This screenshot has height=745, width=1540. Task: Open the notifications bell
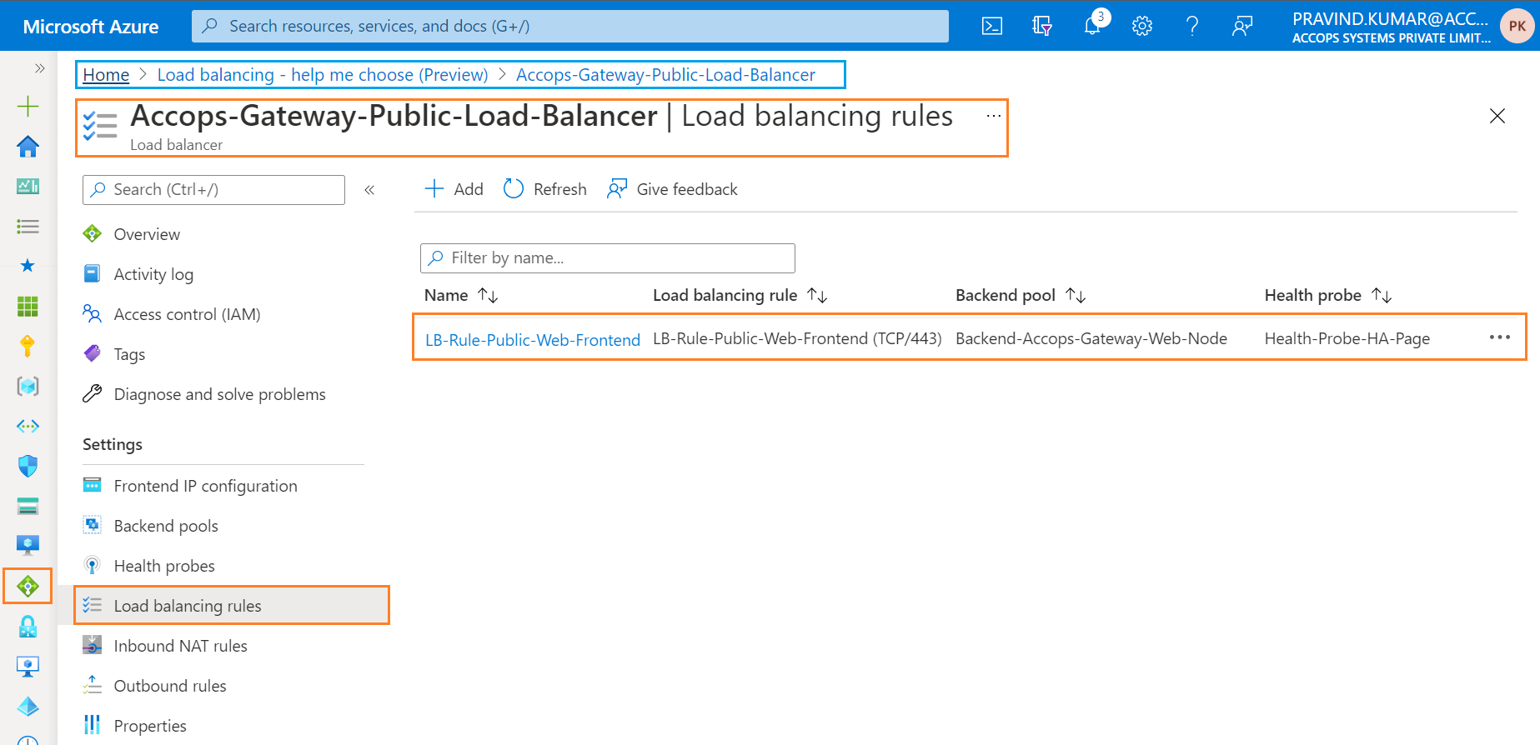[x=1092, y=26]
